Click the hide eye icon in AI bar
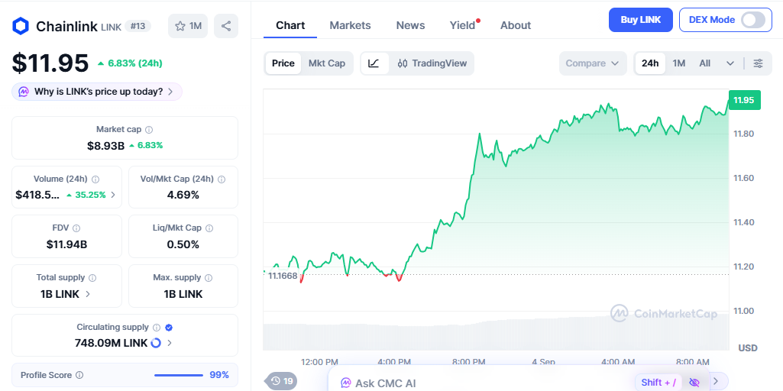Screen dimensions: 783x391 [694, 383]
